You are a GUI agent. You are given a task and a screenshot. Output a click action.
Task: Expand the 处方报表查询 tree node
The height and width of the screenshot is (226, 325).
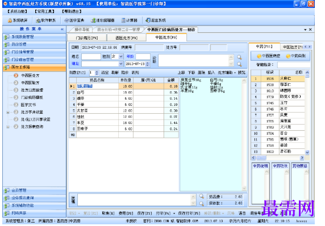click(8, 127)
